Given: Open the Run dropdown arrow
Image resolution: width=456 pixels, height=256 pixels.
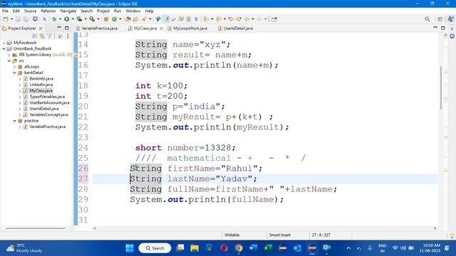Looking at the screenshot, I should tap(73, 19).
